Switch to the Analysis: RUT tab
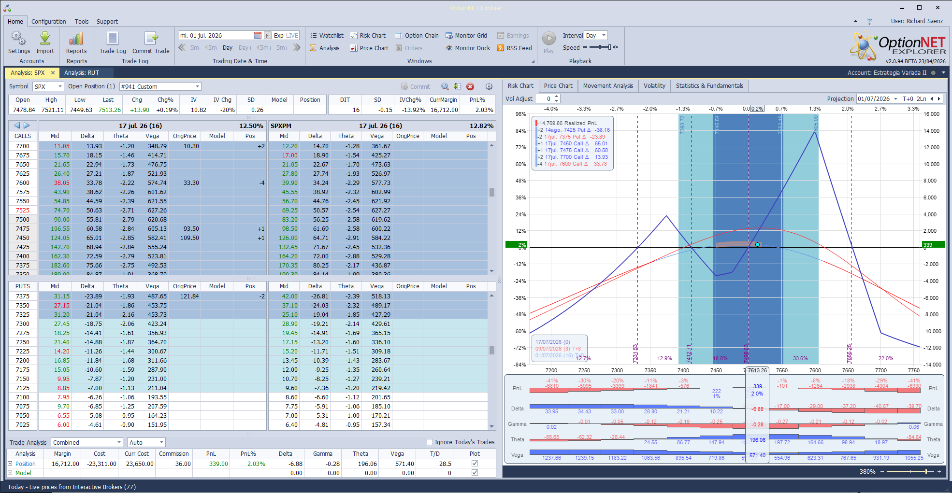Screen dimensions: 952x493 click(82, 73)
